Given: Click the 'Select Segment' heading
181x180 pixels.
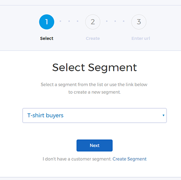Looking at the screenshot, I should [x=95, y=67].
